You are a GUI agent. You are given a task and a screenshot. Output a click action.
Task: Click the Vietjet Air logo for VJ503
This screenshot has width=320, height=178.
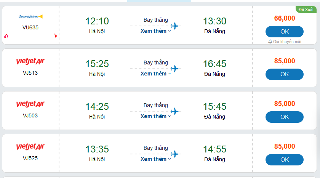pyautogui.click(x=30, y=104)
